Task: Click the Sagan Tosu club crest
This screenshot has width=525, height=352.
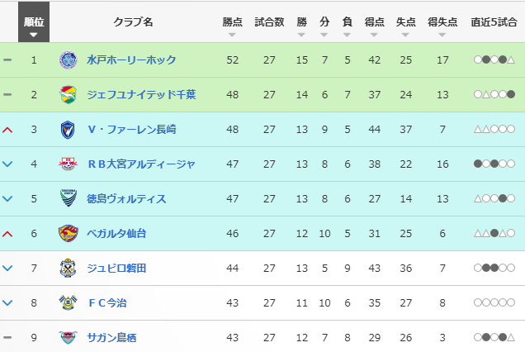Action: 68,338
